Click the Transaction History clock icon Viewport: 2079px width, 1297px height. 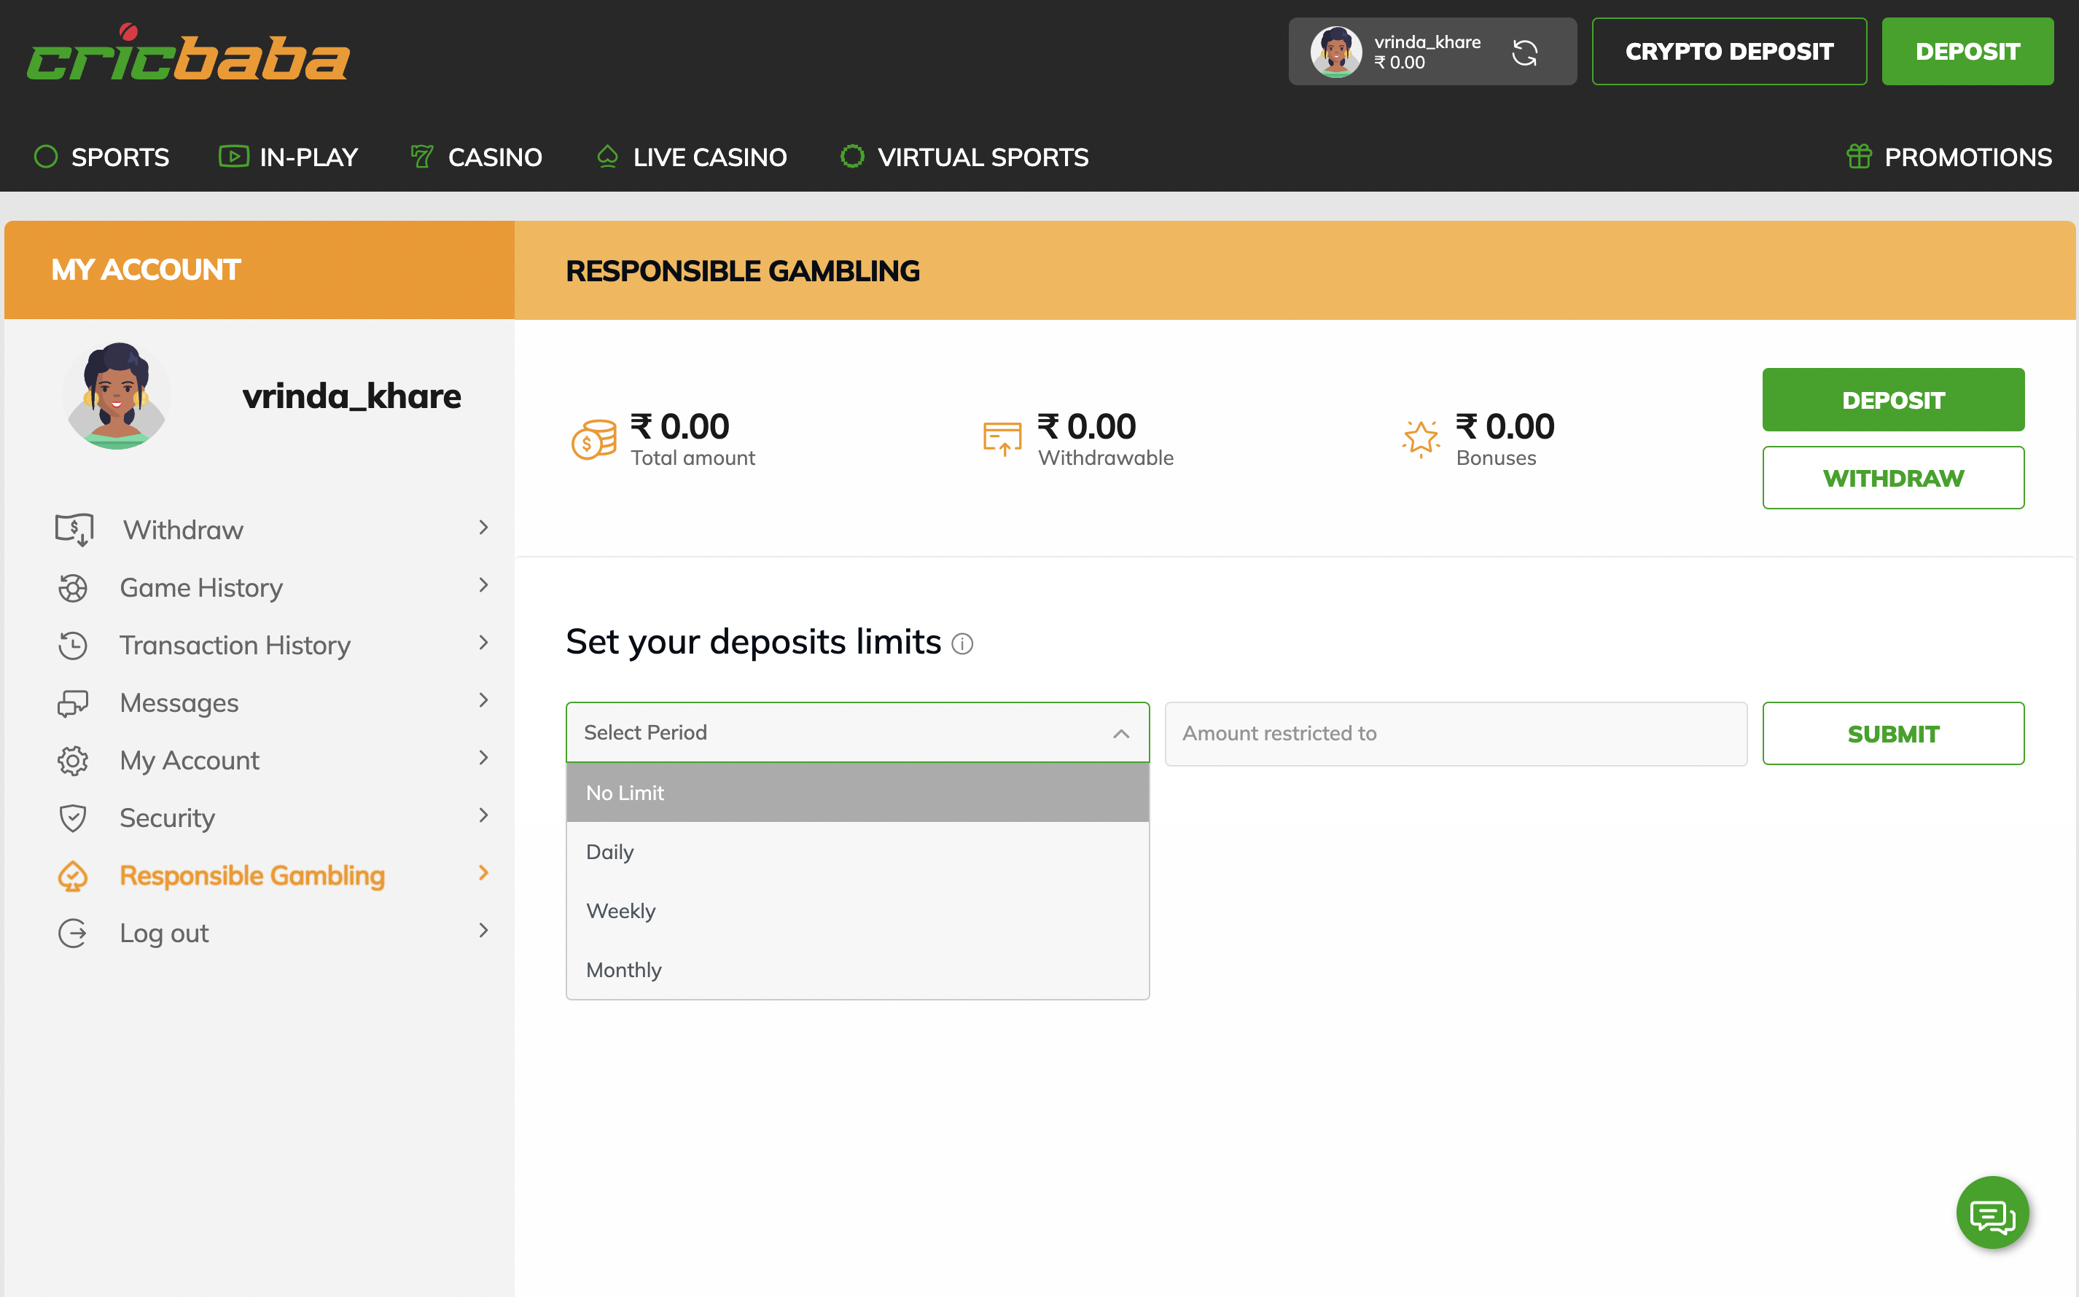(74, 644)
